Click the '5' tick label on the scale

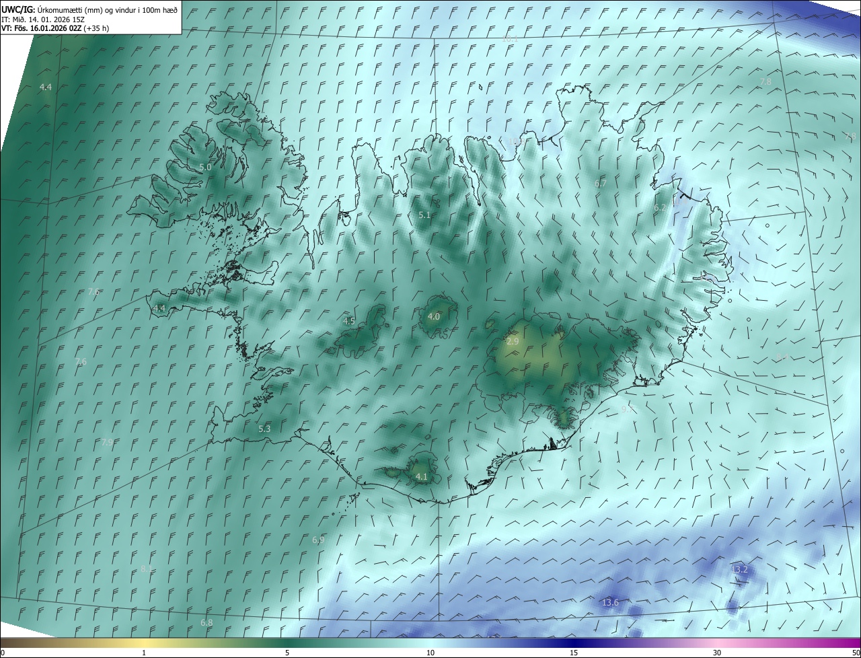287,653
